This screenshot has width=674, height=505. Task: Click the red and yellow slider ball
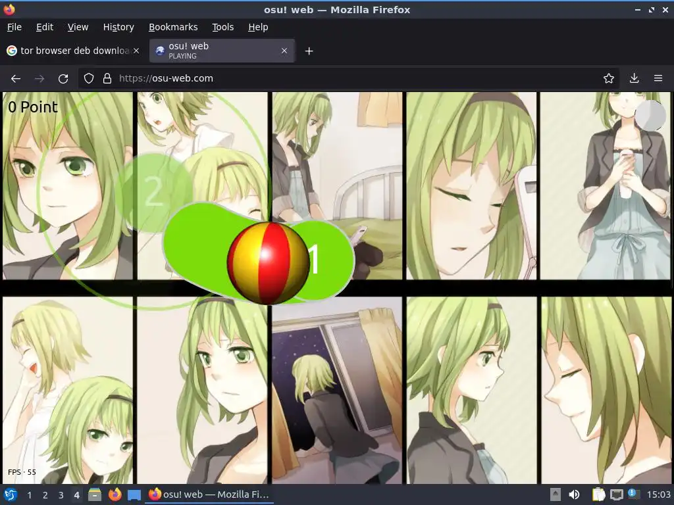pyautogui.click(x=269, y=263)
